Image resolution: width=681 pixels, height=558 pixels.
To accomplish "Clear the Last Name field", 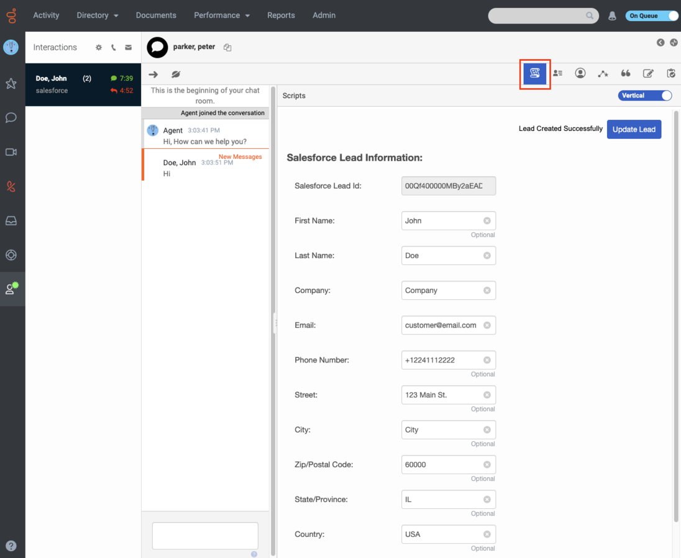I will coord(487,256).
